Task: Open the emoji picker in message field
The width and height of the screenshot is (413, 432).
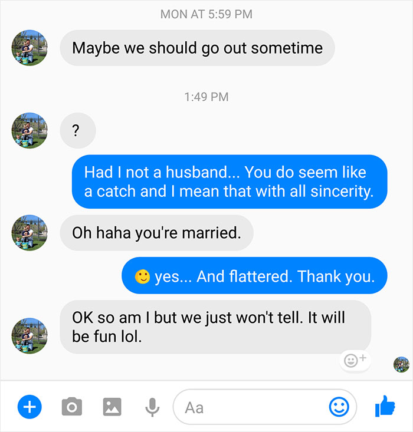Action: tap(339, 407)
